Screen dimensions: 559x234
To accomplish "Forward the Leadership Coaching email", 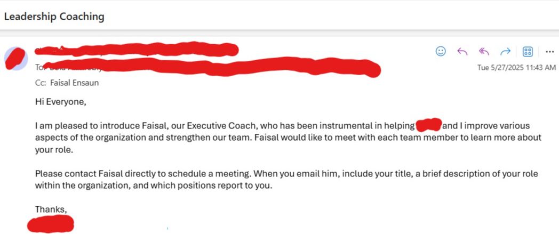I will coord(505,51).
